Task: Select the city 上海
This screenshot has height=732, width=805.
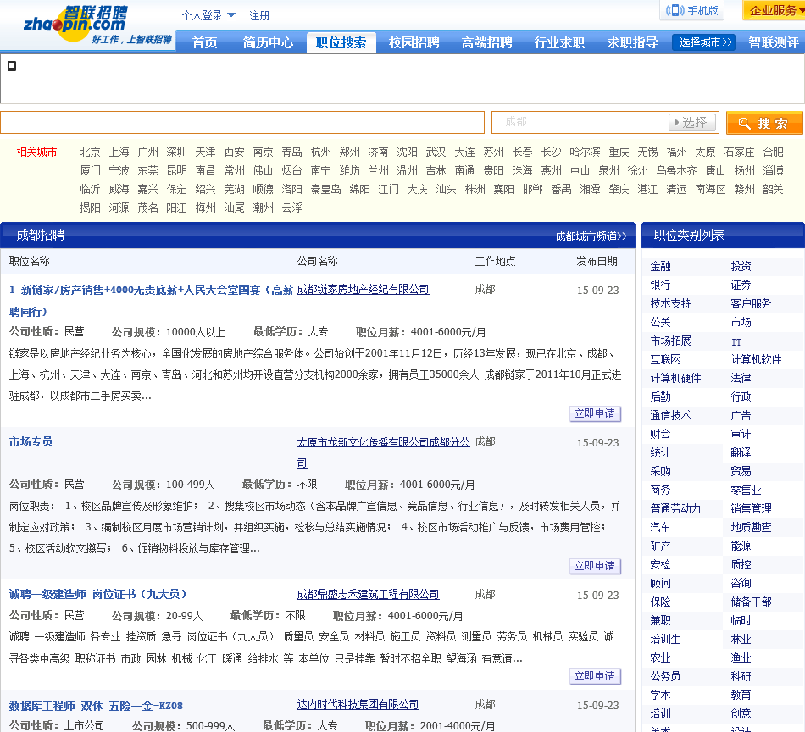Action: (x=119, y=152)
